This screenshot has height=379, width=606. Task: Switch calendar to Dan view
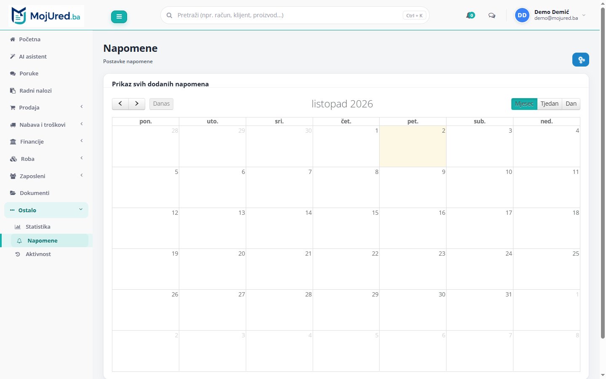(x=571, y=104)
